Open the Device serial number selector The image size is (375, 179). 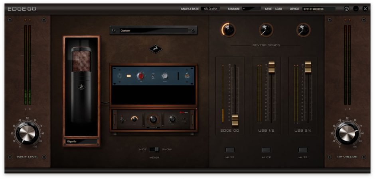point(319,9)
